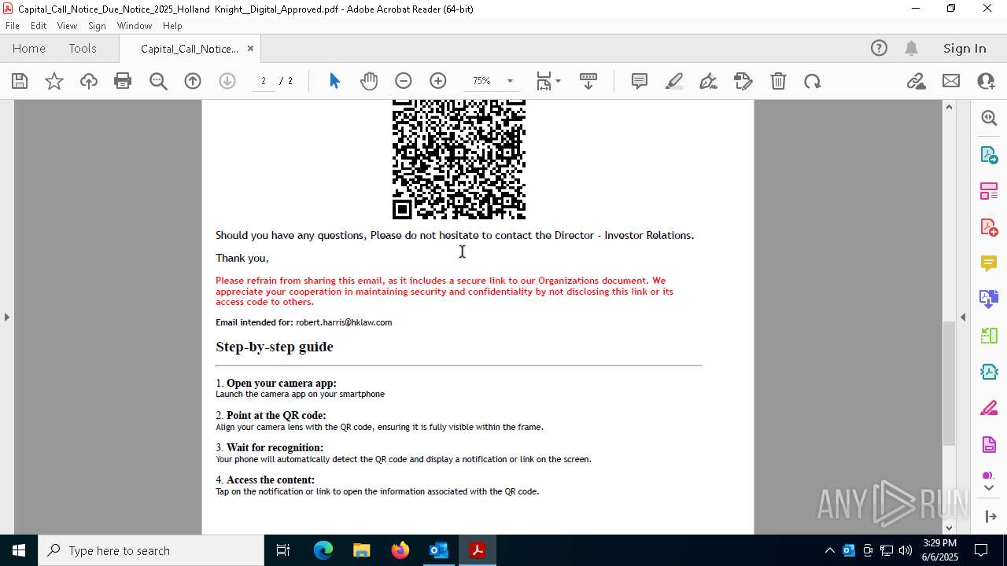Select the highlighter pen tool
The height and width of the screenshot is (566, 1007).
[x=674, y=81]
